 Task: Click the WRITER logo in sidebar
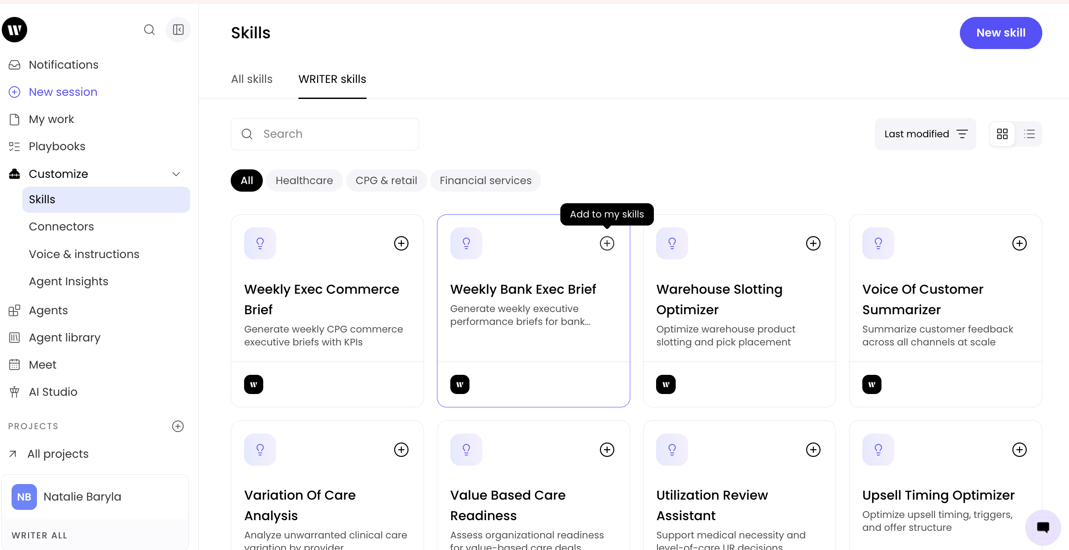coord(15,30)
